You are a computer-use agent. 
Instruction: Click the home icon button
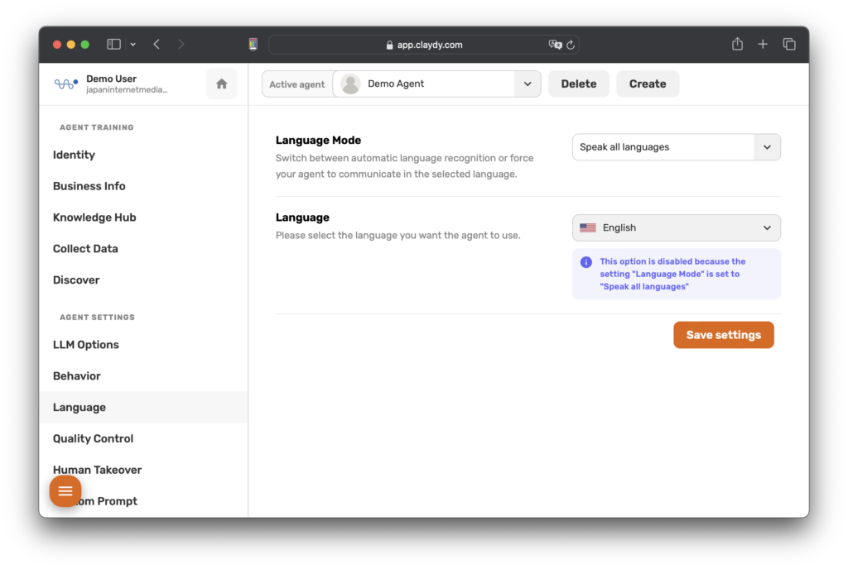(221, 84)
